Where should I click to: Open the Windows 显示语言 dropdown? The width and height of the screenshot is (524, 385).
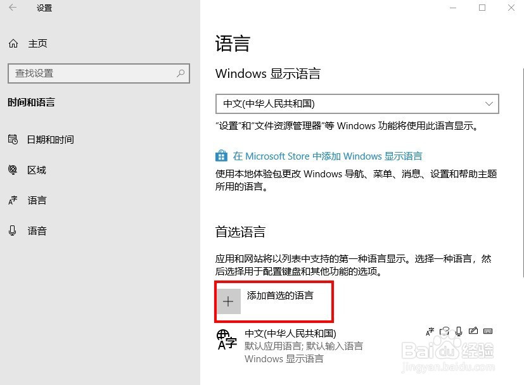[357, 104]
